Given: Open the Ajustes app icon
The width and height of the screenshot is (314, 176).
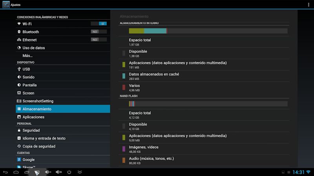Looking at the screenshot, I should 6,5.
